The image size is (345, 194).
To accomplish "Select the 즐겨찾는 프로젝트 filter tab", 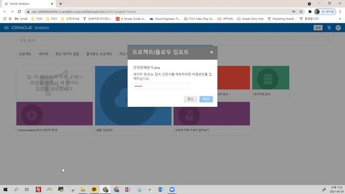I will pyautogui.click(x=99, y=54).
